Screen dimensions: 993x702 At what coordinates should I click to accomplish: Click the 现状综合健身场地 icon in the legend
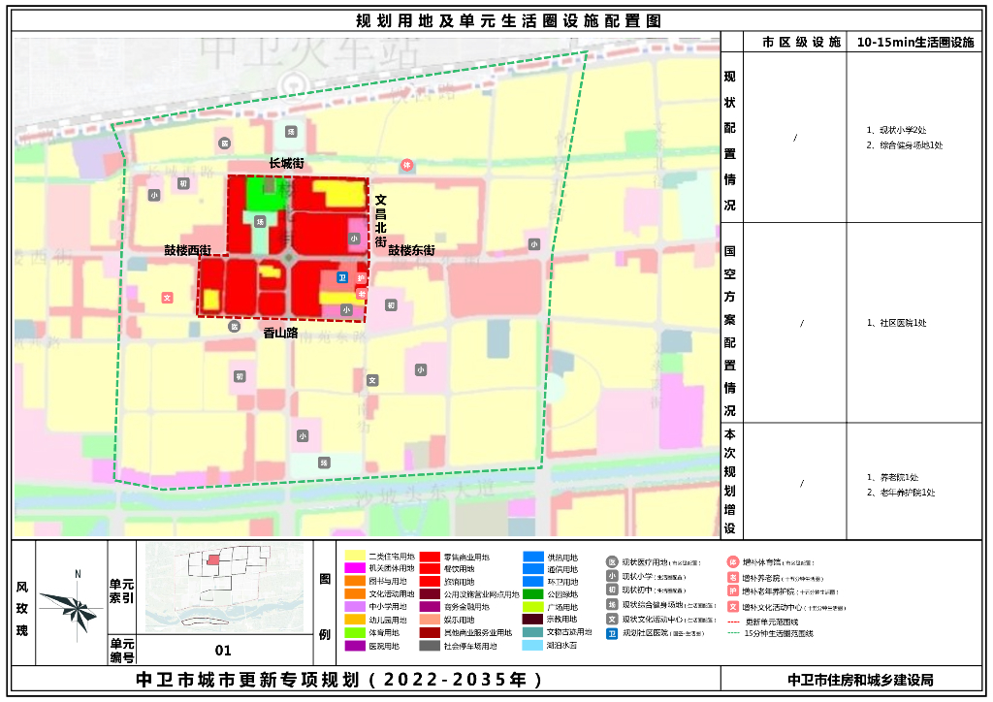pos(612,604)
